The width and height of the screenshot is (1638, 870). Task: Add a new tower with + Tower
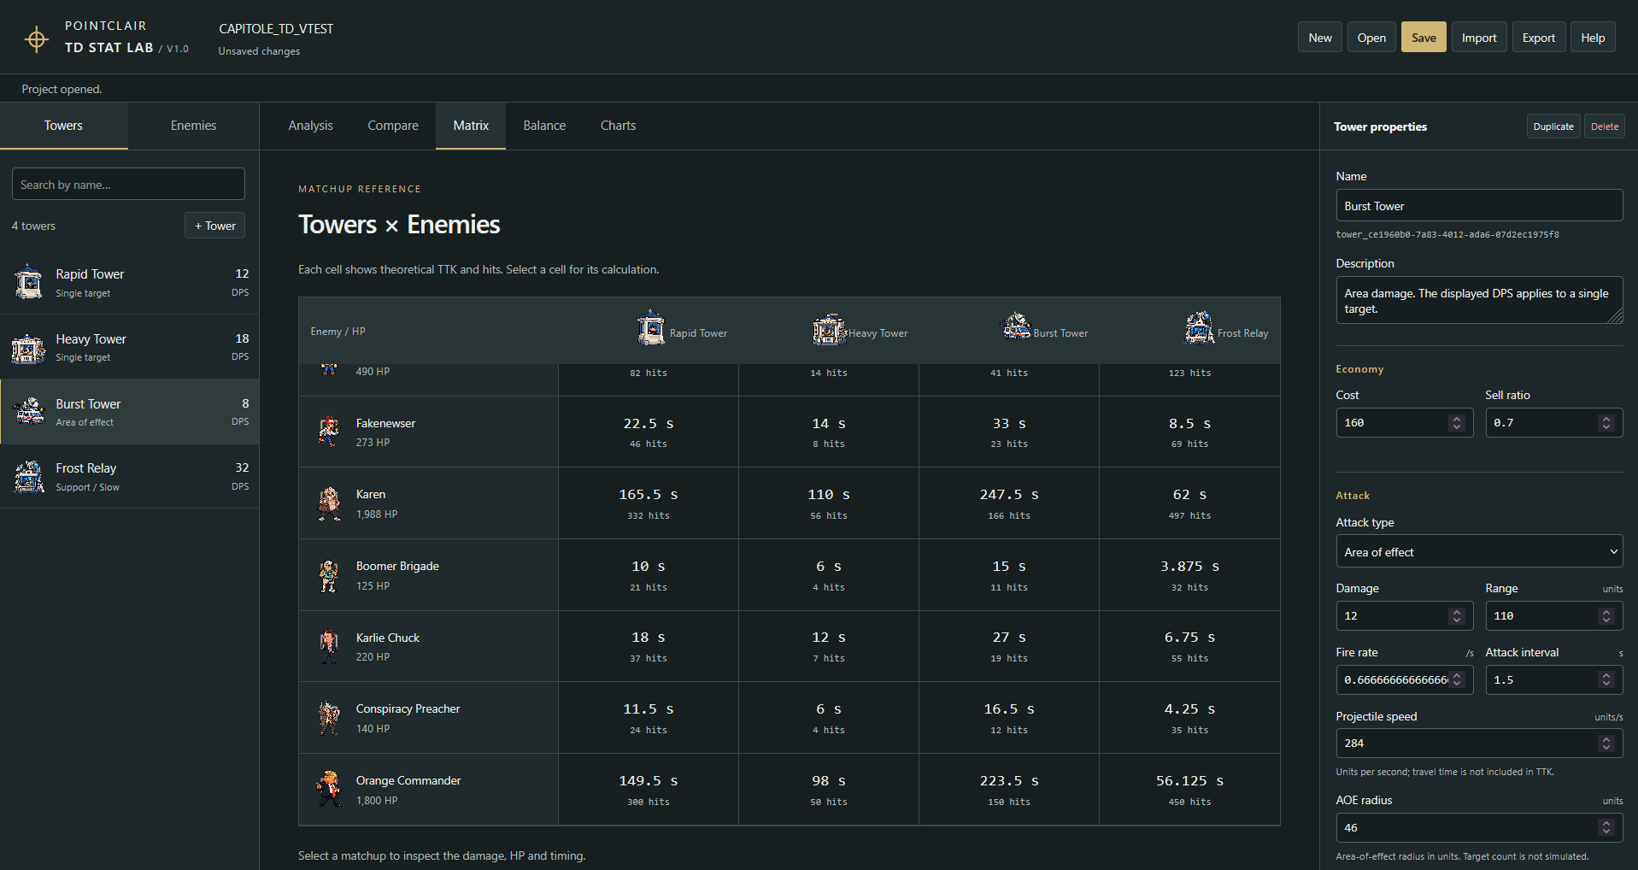point(215,226)
